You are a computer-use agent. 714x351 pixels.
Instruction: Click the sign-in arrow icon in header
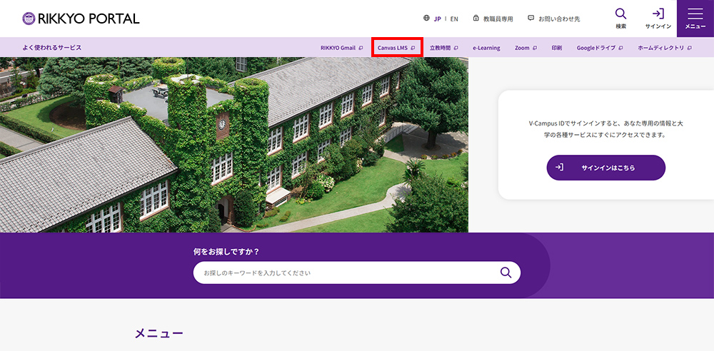658,14
